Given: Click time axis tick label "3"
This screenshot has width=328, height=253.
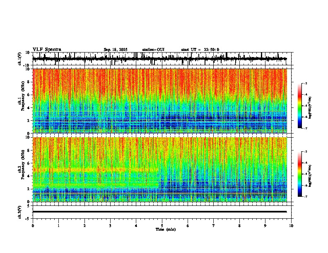Looking at the screenshot, I should 110,226.
